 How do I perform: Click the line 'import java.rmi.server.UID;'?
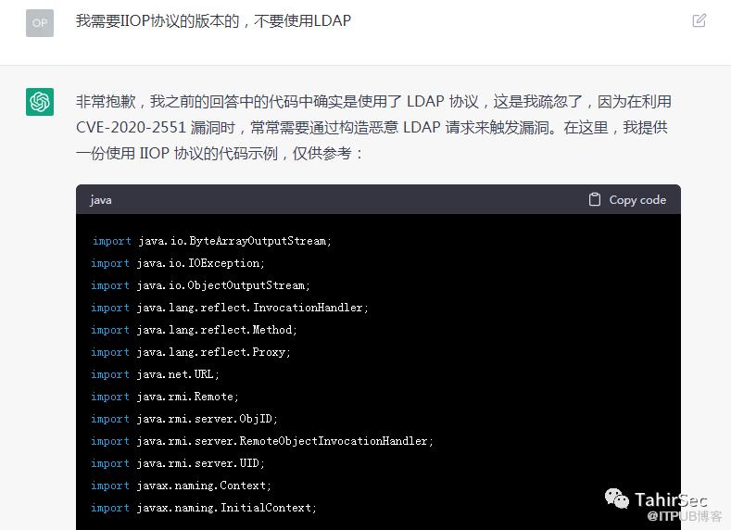click(x=178, y=463)
